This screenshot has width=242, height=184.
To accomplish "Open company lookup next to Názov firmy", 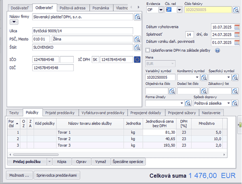I will click(x=137, y=17).
